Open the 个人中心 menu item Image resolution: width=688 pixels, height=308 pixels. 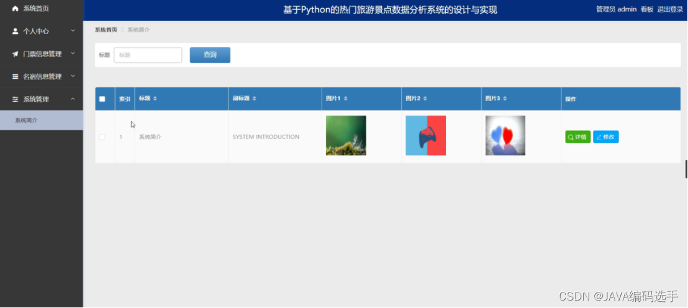click(x=41, y=31)
